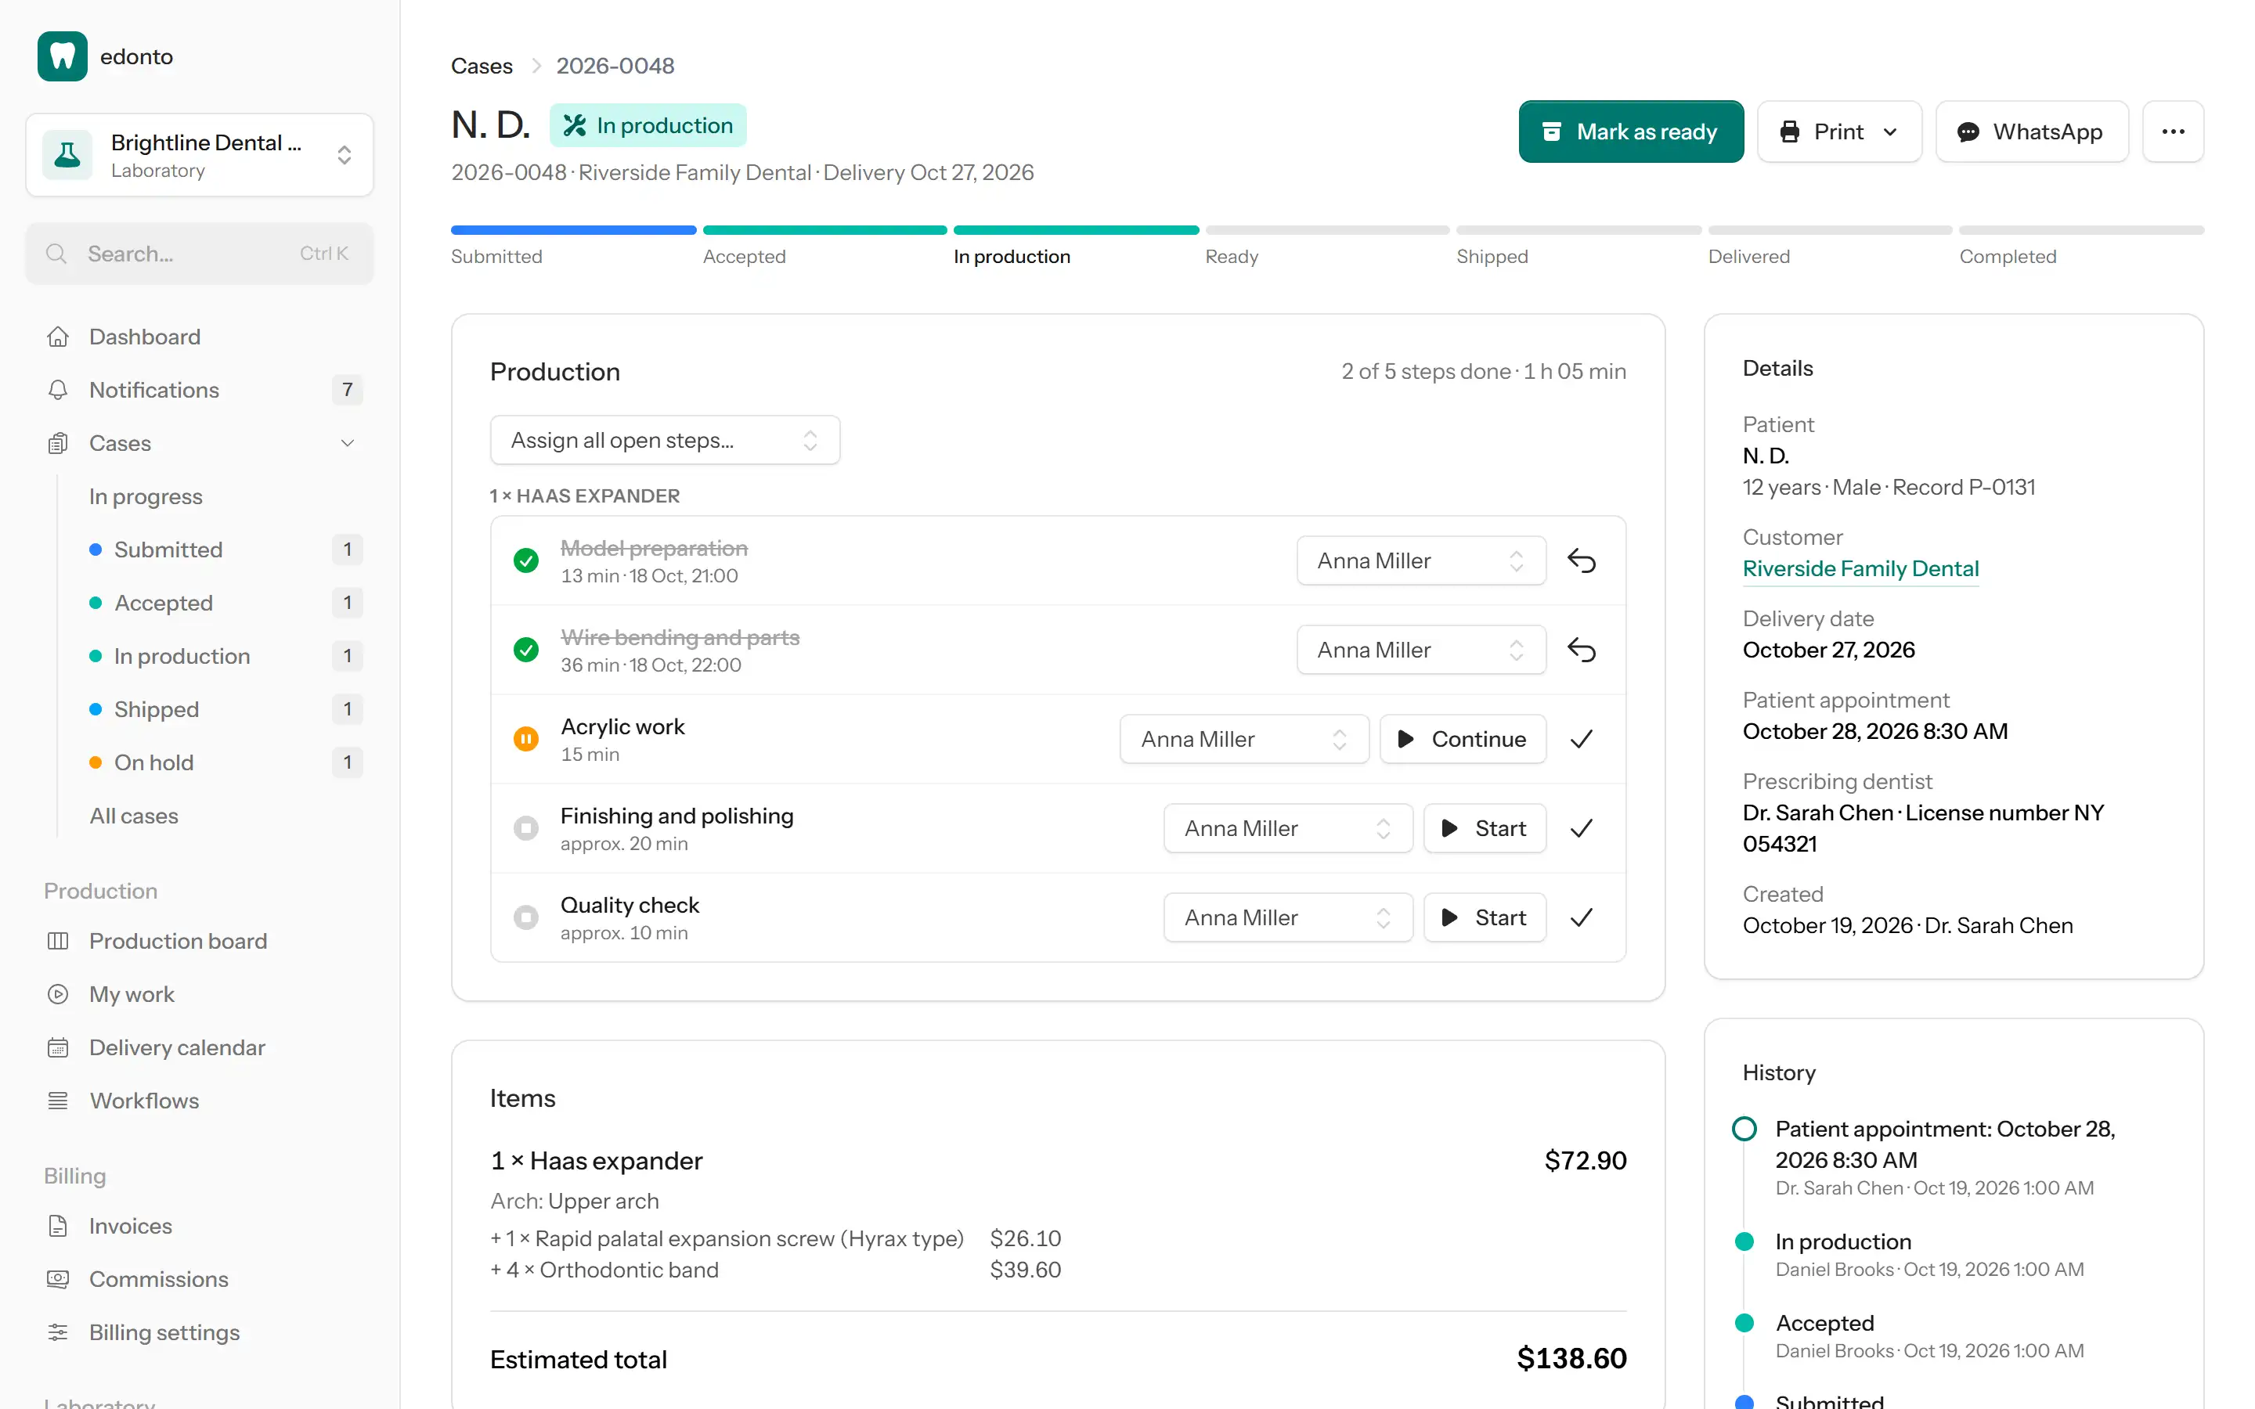Open Riverside Family Dental customer link
Screen dimensions: 2255x1409
tap(1860, 568)
